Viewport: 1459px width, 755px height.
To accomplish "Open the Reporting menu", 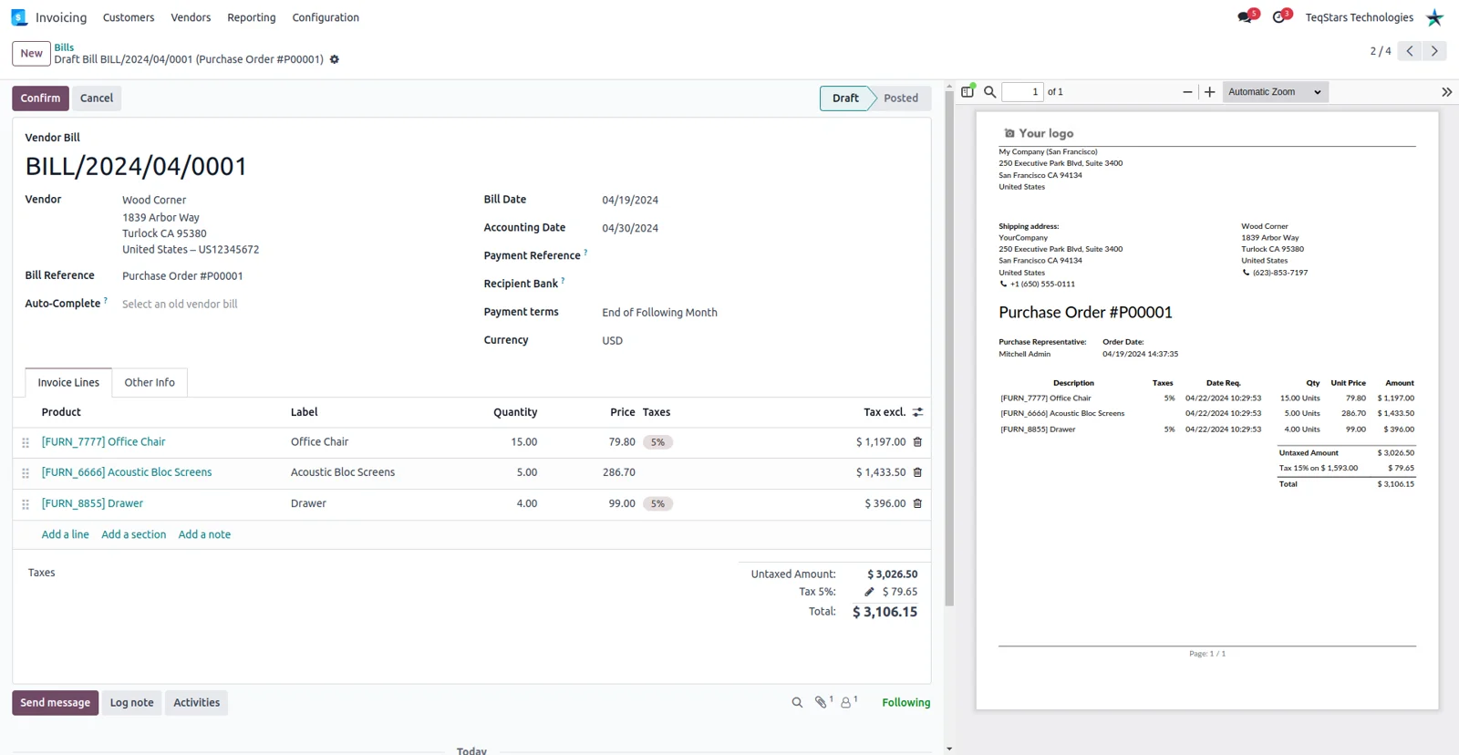I will [252, 17].
